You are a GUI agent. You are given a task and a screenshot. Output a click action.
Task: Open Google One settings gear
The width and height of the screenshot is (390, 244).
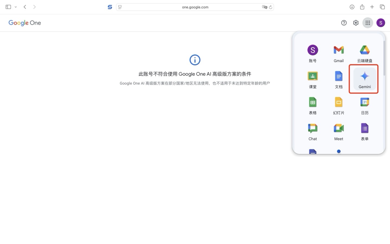coord(356,23)
